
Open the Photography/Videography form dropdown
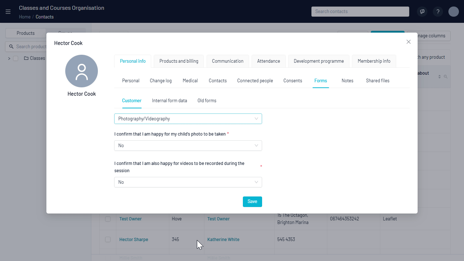tap(188, 119)
